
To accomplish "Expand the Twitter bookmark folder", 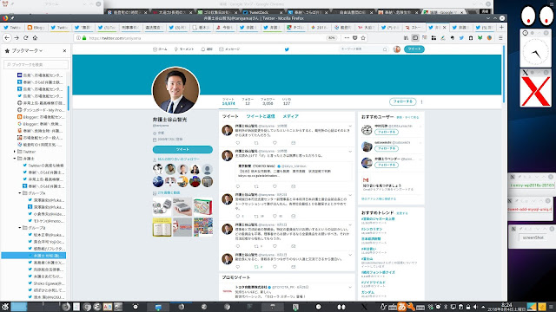I will tap(15, 152).
